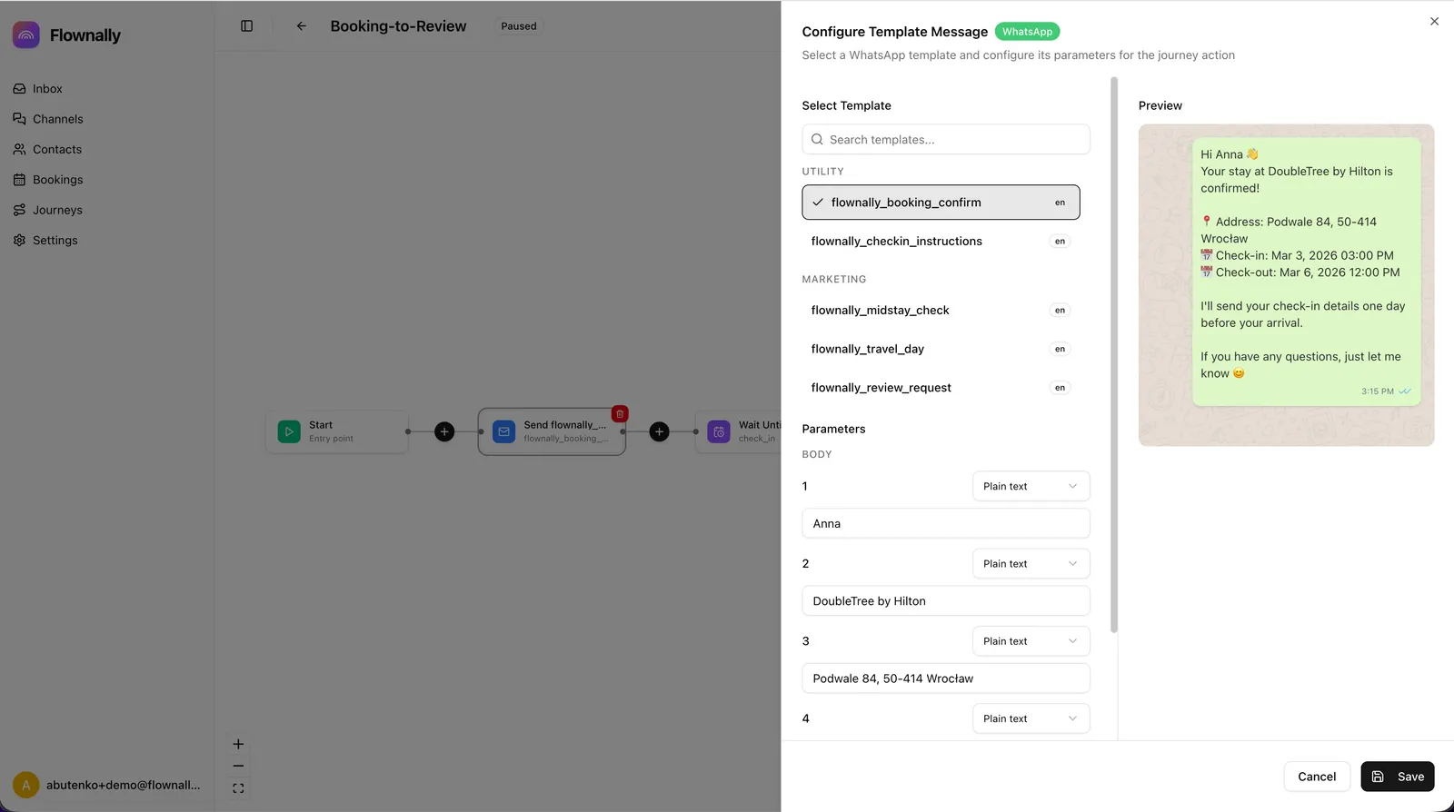Close the Configure Template Message panel
The width and height of the screenshot is (1454, 812).
point(1434,22)
